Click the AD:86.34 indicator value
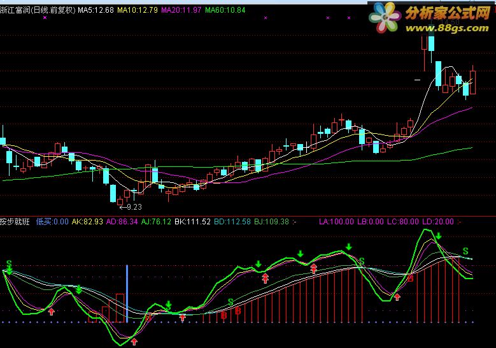This screenshot has height=348, width=496. click(x=122, y=222)
